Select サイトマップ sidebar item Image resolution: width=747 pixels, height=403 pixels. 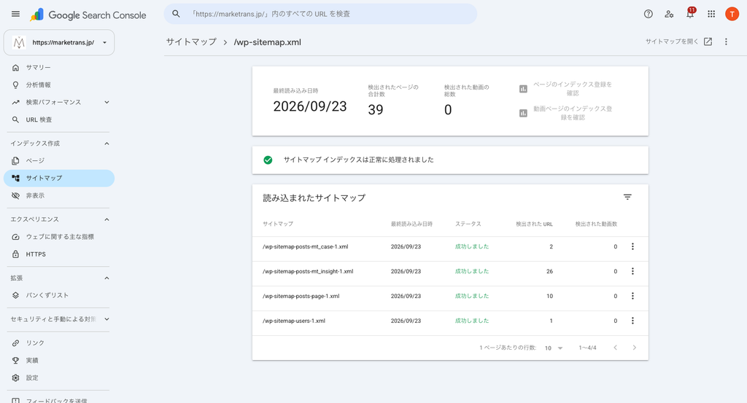coord(59,178)
